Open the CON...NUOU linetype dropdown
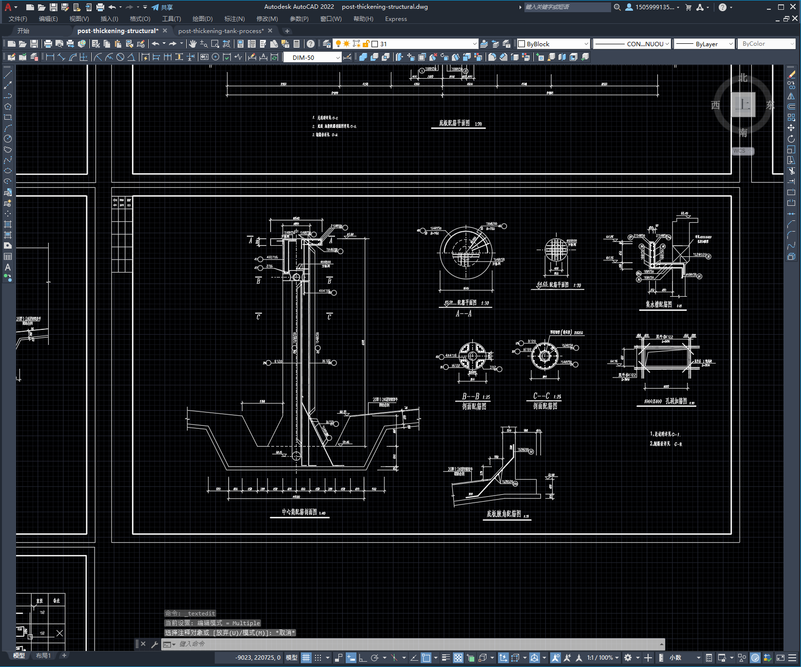Image resolution: width=801 pixels, height=667 pixels. pos(633,44)
